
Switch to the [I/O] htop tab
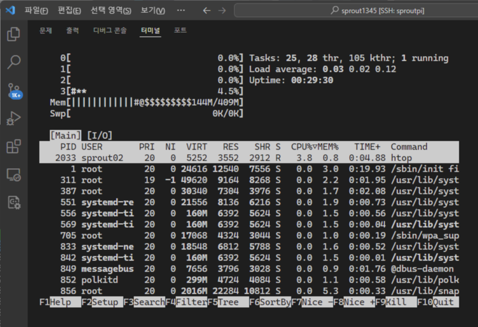pos(100,135)
